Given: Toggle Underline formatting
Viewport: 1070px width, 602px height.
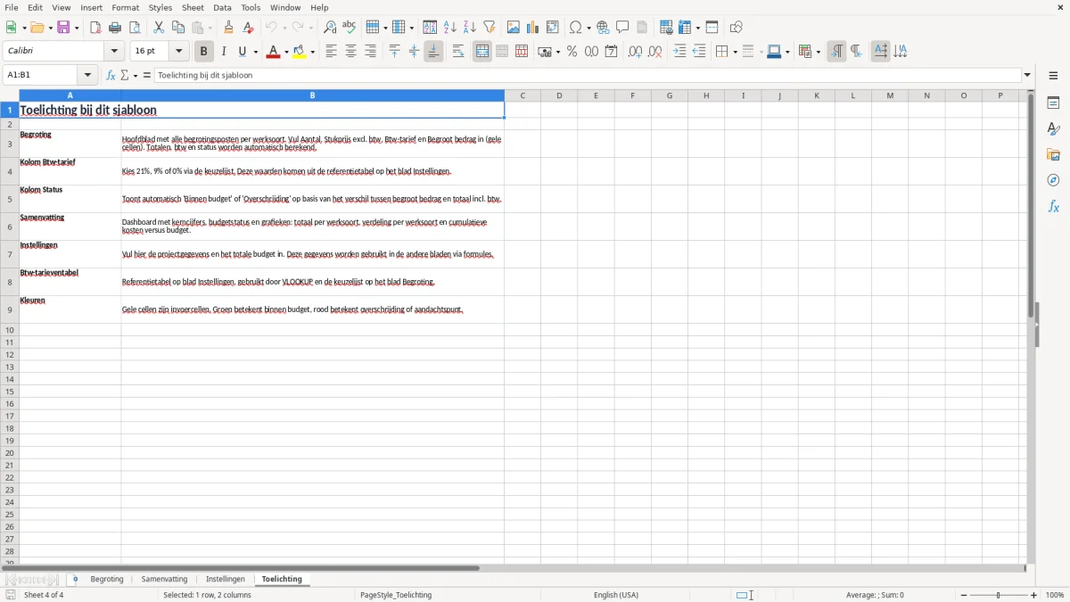Looking at the screenshot, I should coord(243,52).
